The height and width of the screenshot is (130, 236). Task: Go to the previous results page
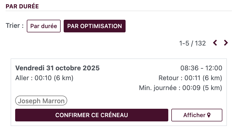[215, 43]
